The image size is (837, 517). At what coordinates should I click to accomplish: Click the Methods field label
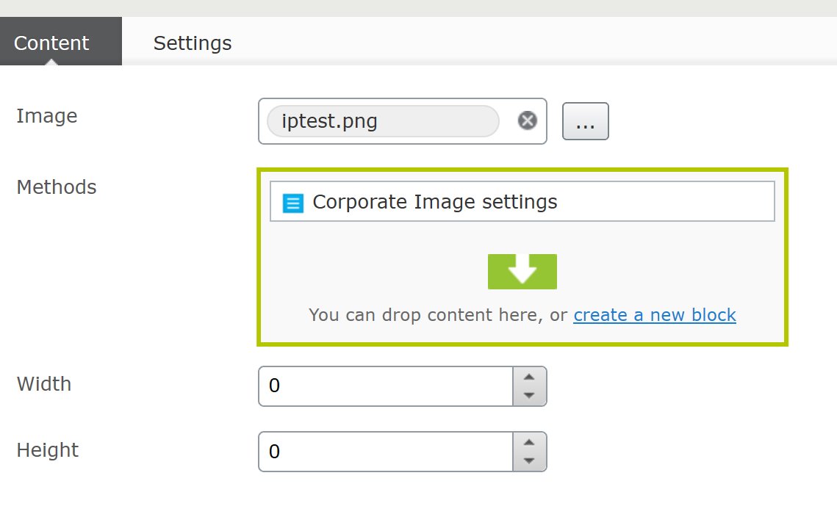point(57,187)
